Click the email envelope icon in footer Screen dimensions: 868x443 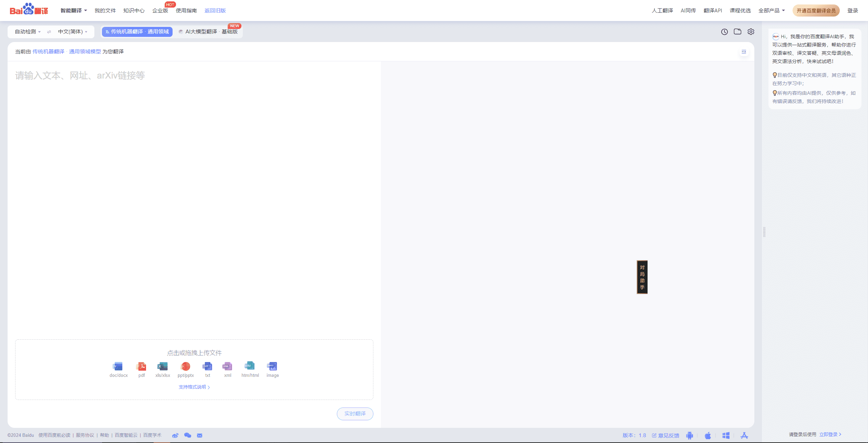(200, 435)
